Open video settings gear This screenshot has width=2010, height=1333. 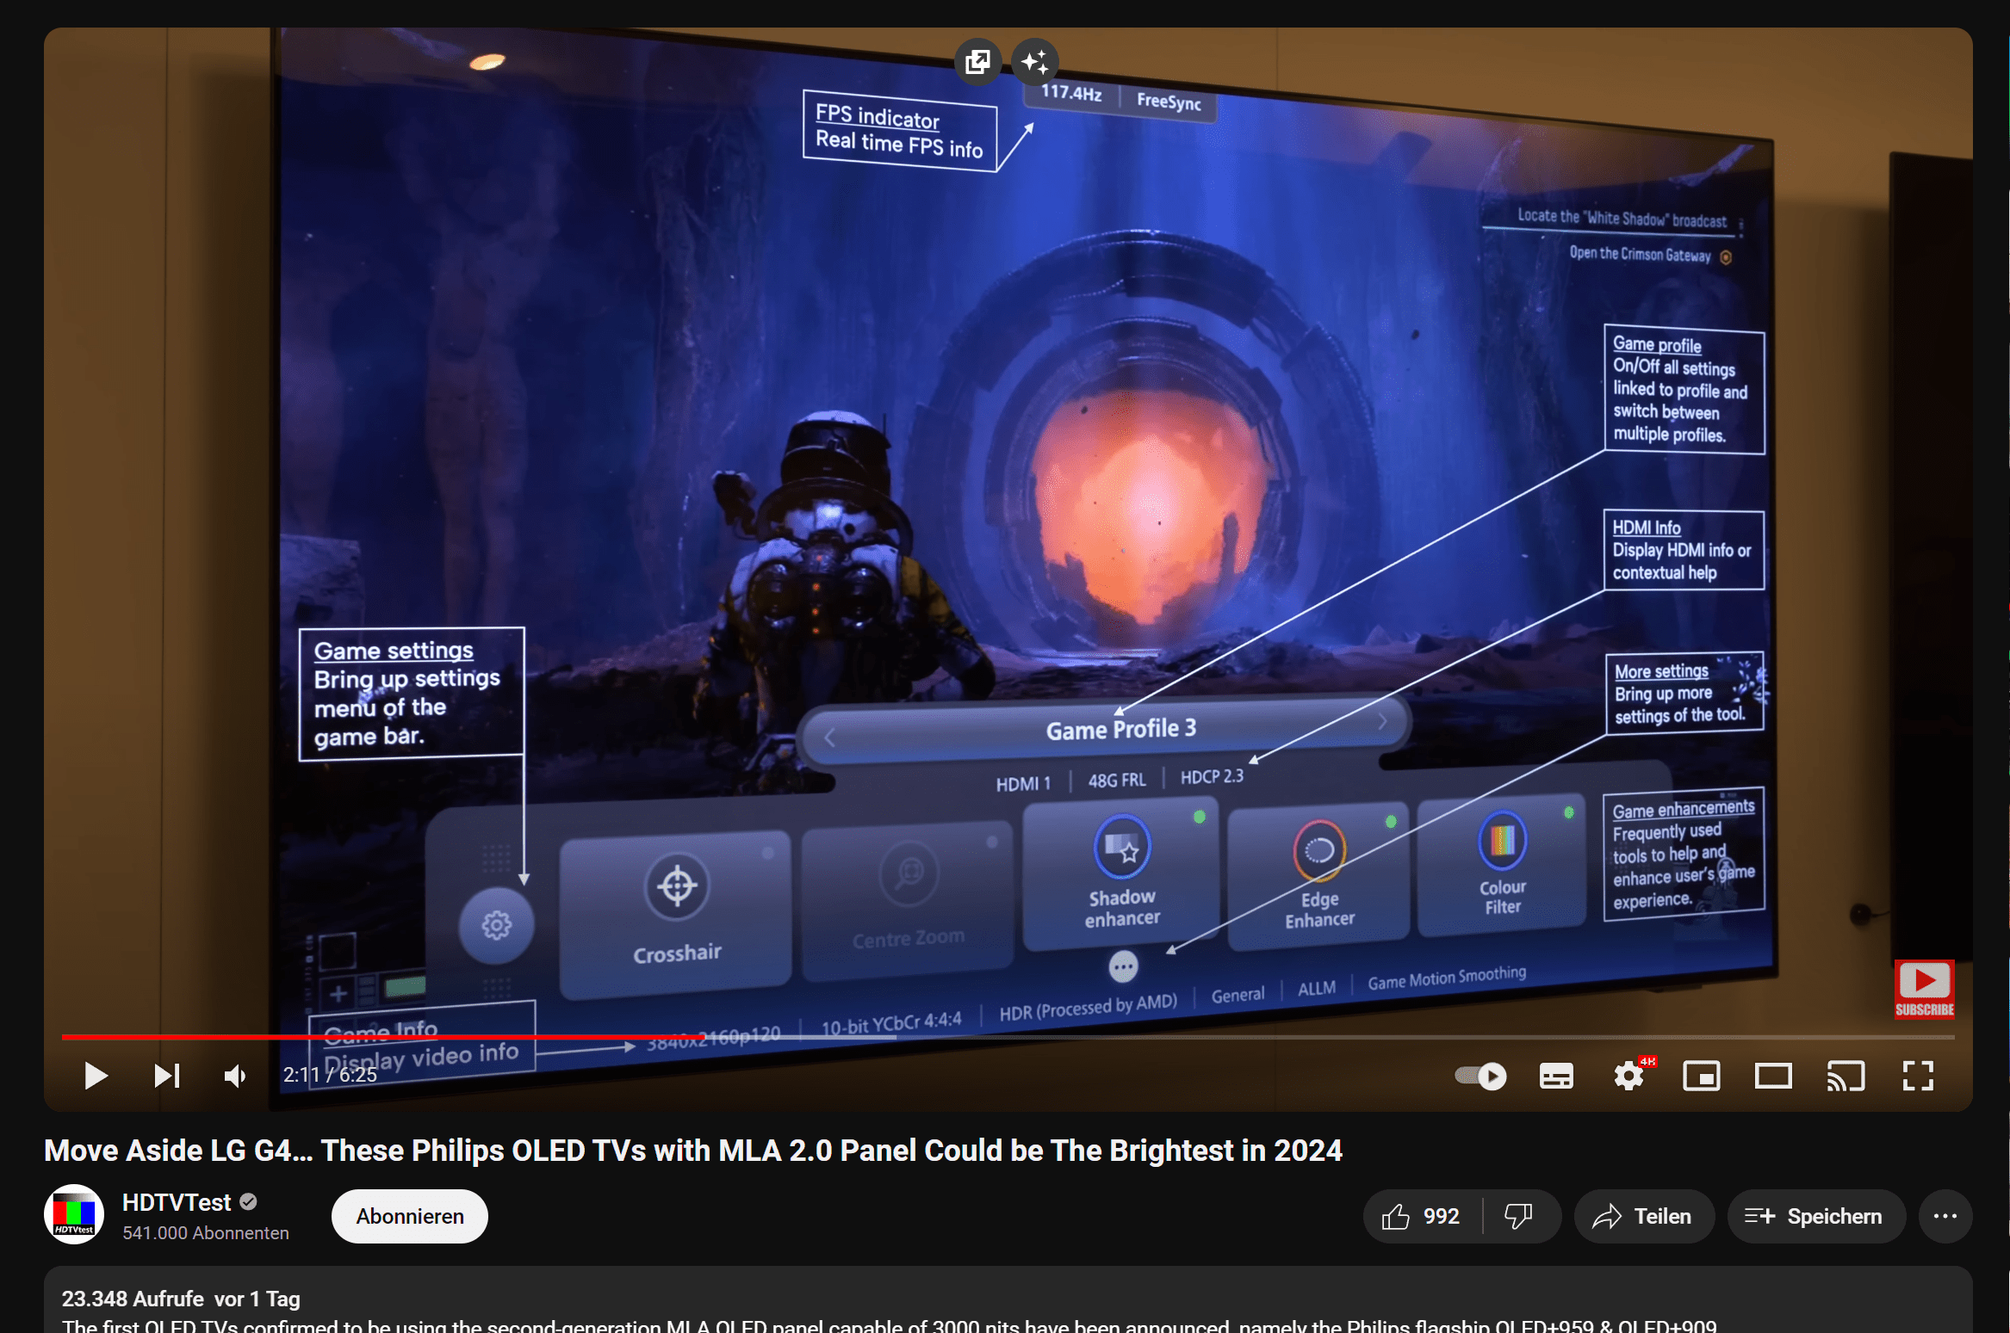(x=1629, y=1075)
